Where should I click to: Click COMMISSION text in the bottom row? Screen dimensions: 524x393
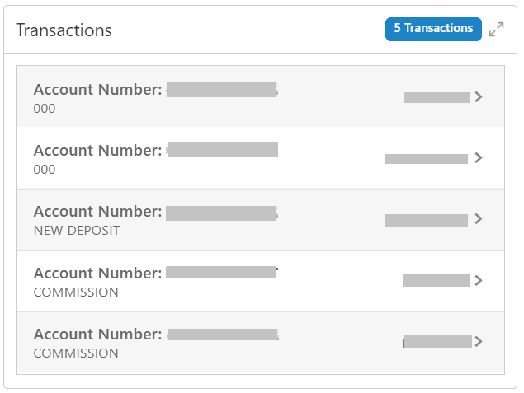click(76, 353)
